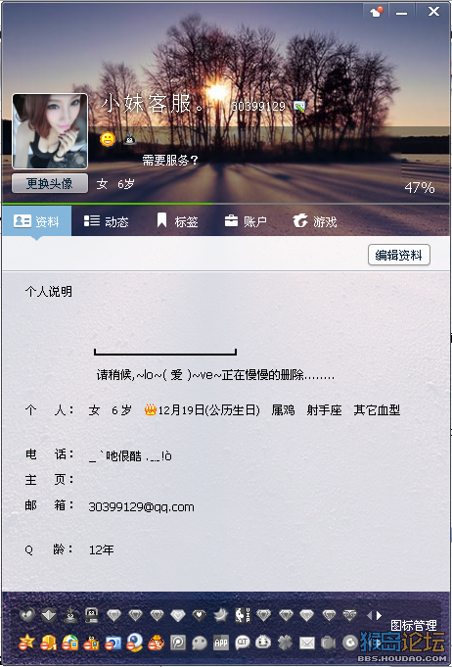Image resolution: width=452 pixels, height=667 pixels.
Task: Click the QT voice icon
Action: tap(243, 643)
